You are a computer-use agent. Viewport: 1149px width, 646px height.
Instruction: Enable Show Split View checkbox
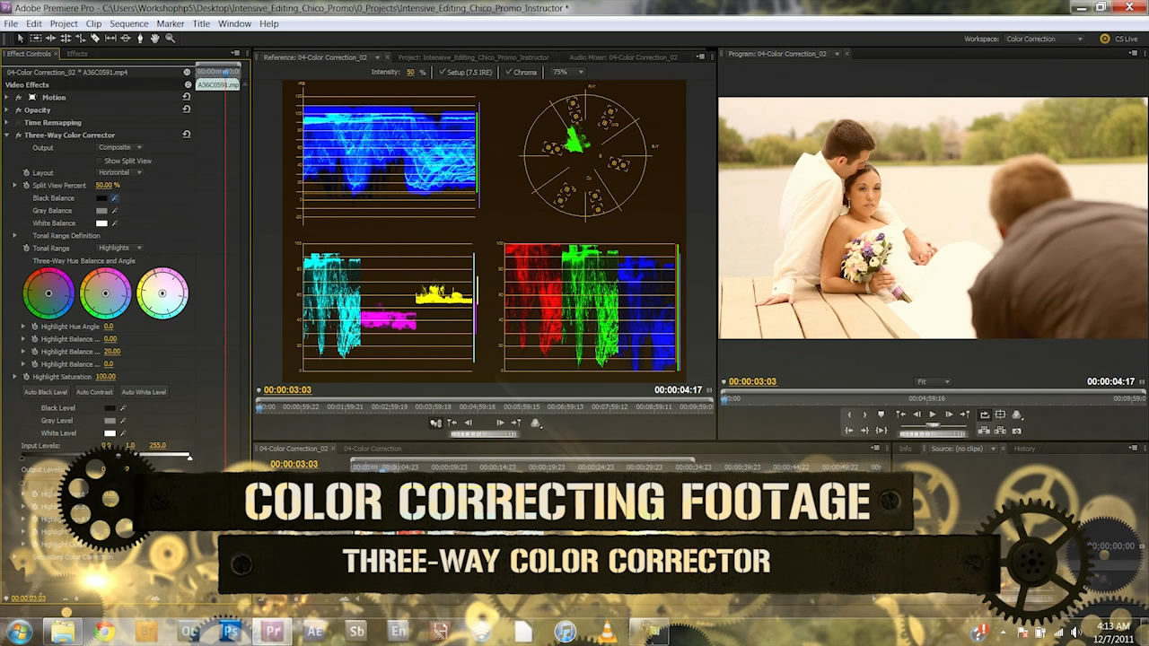tap(98, 161)
